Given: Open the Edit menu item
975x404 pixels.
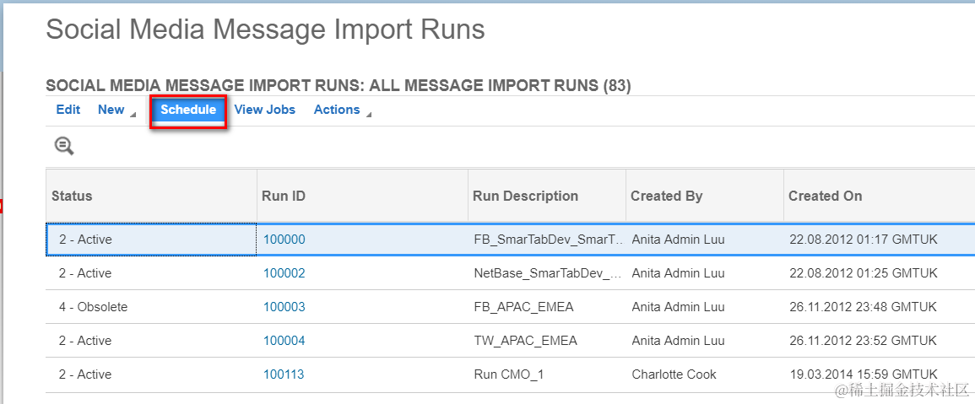Looking at the screenshot, I should click(x=68, y=110).
